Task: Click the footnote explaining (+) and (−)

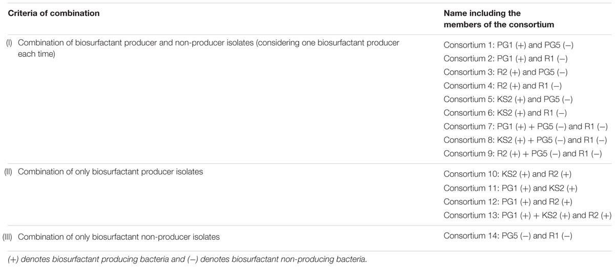Action: point(187,259)
